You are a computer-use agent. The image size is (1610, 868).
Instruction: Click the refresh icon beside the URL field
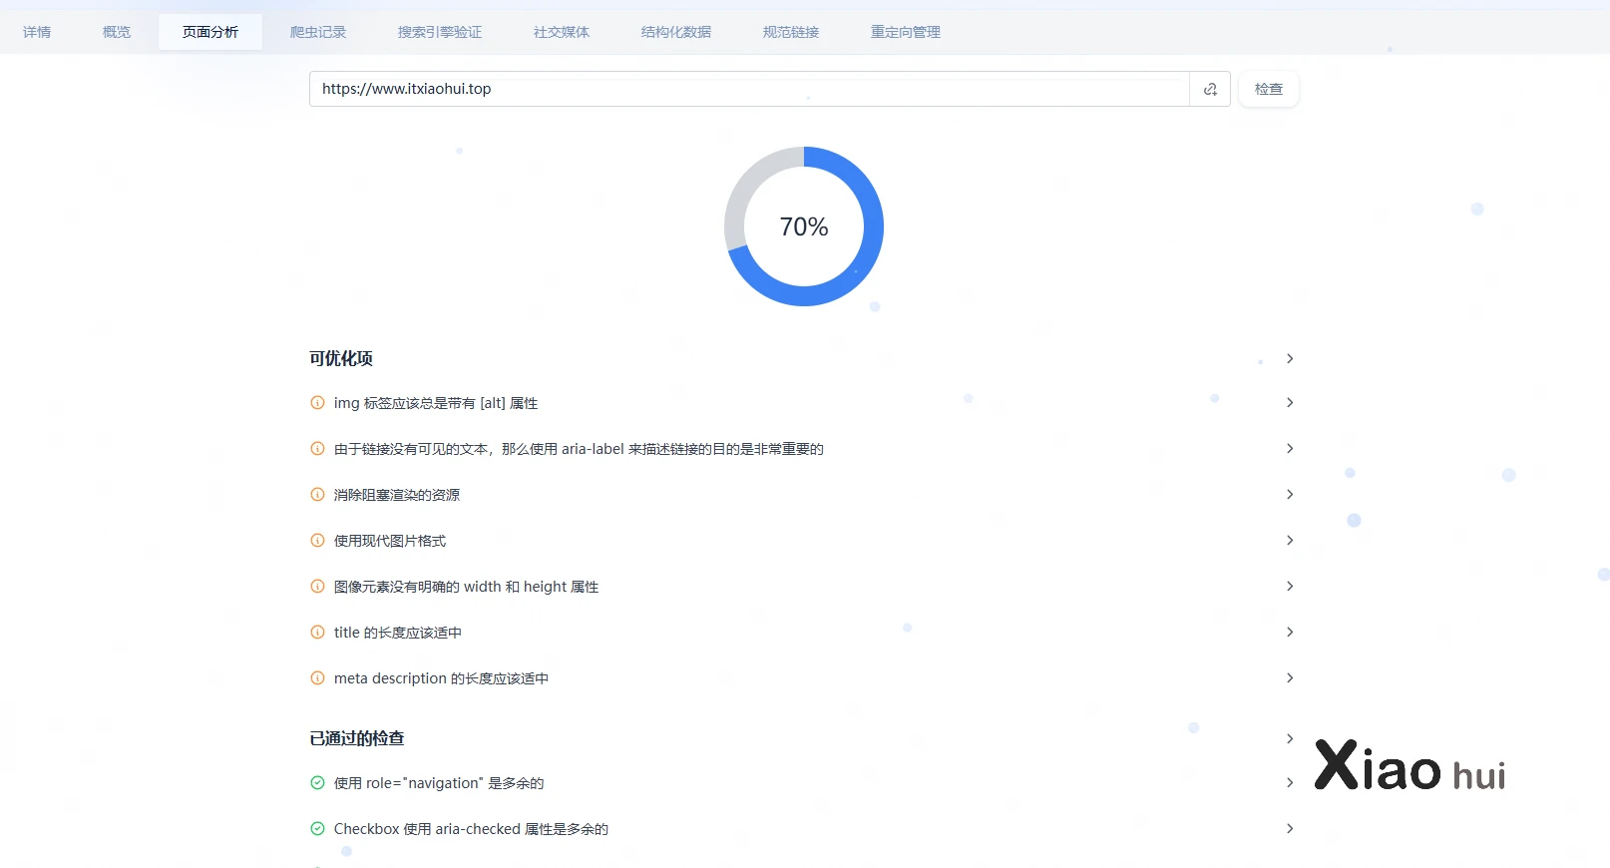pyautogui.click(x=1210, y=89)
